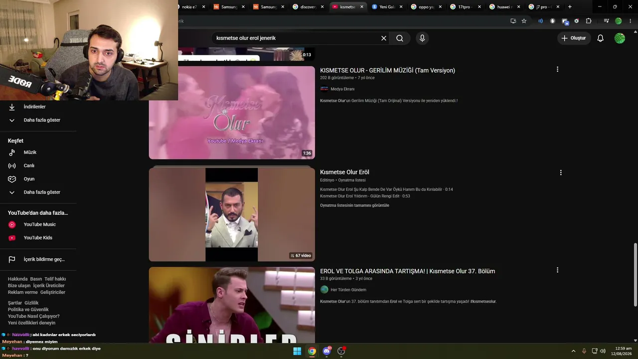This screenshot has height=359, width=638.
Task: Open EROL VE TOLGA ARASINDA TARTIŞMA title
Action: coord(407,271)
